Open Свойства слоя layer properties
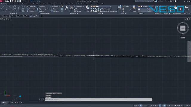The image size is (191, 107). [87, 9]
